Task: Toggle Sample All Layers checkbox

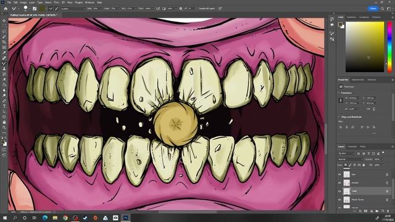Action: 197,9
